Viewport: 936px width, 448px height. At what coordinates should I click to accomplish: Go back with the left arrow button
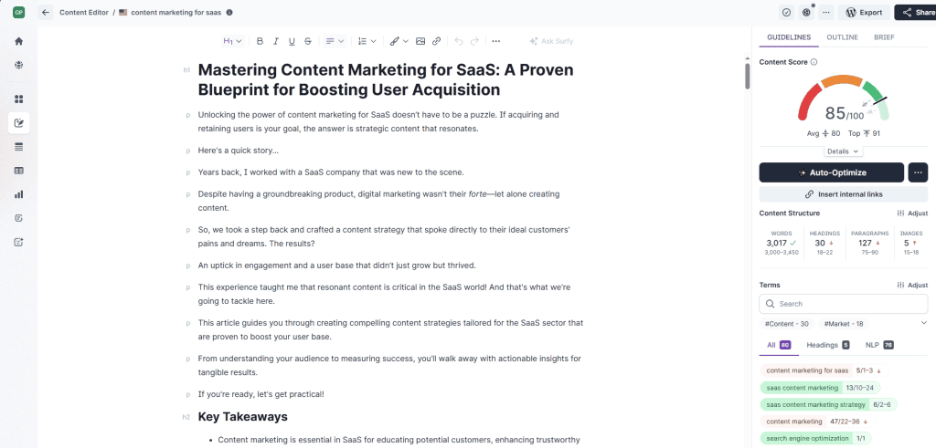[46, 12]
